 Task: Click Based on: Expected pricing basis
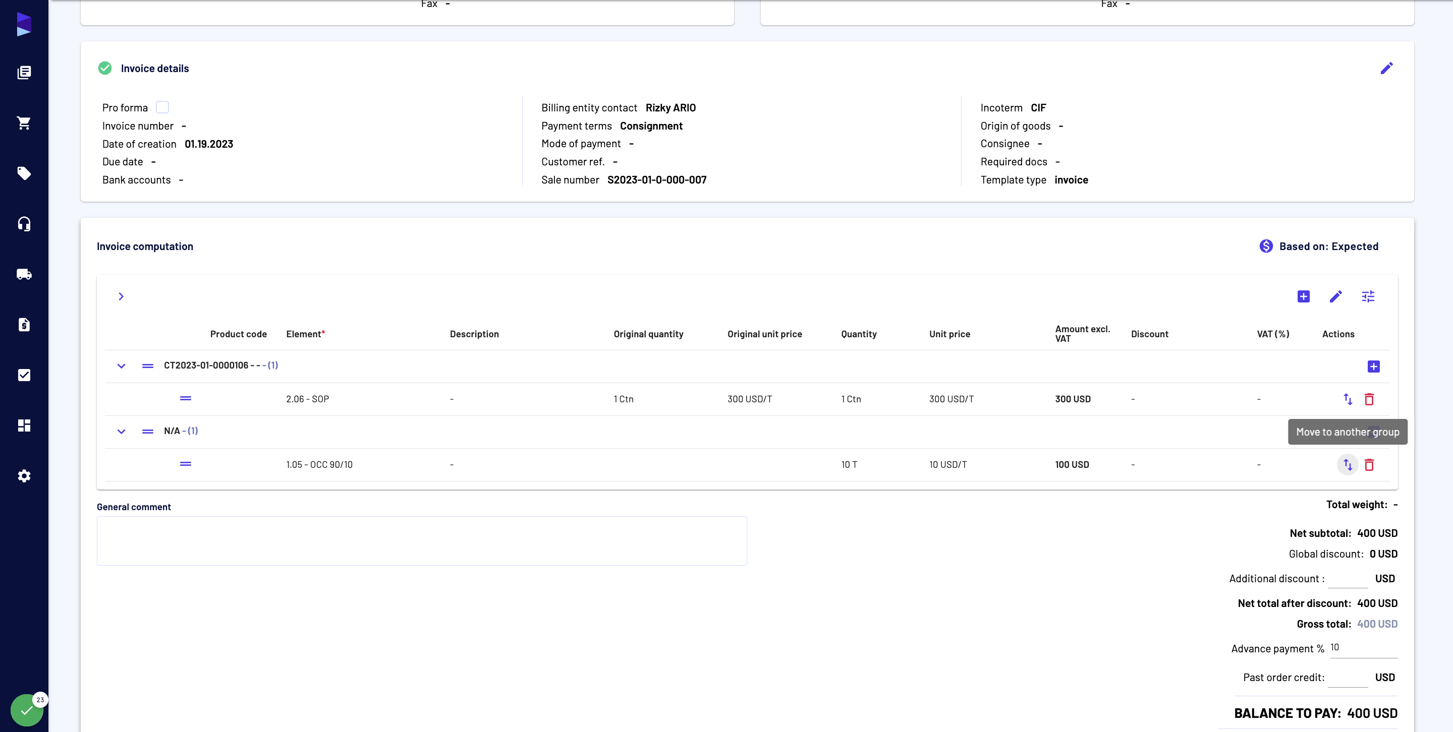point(1319,246)
